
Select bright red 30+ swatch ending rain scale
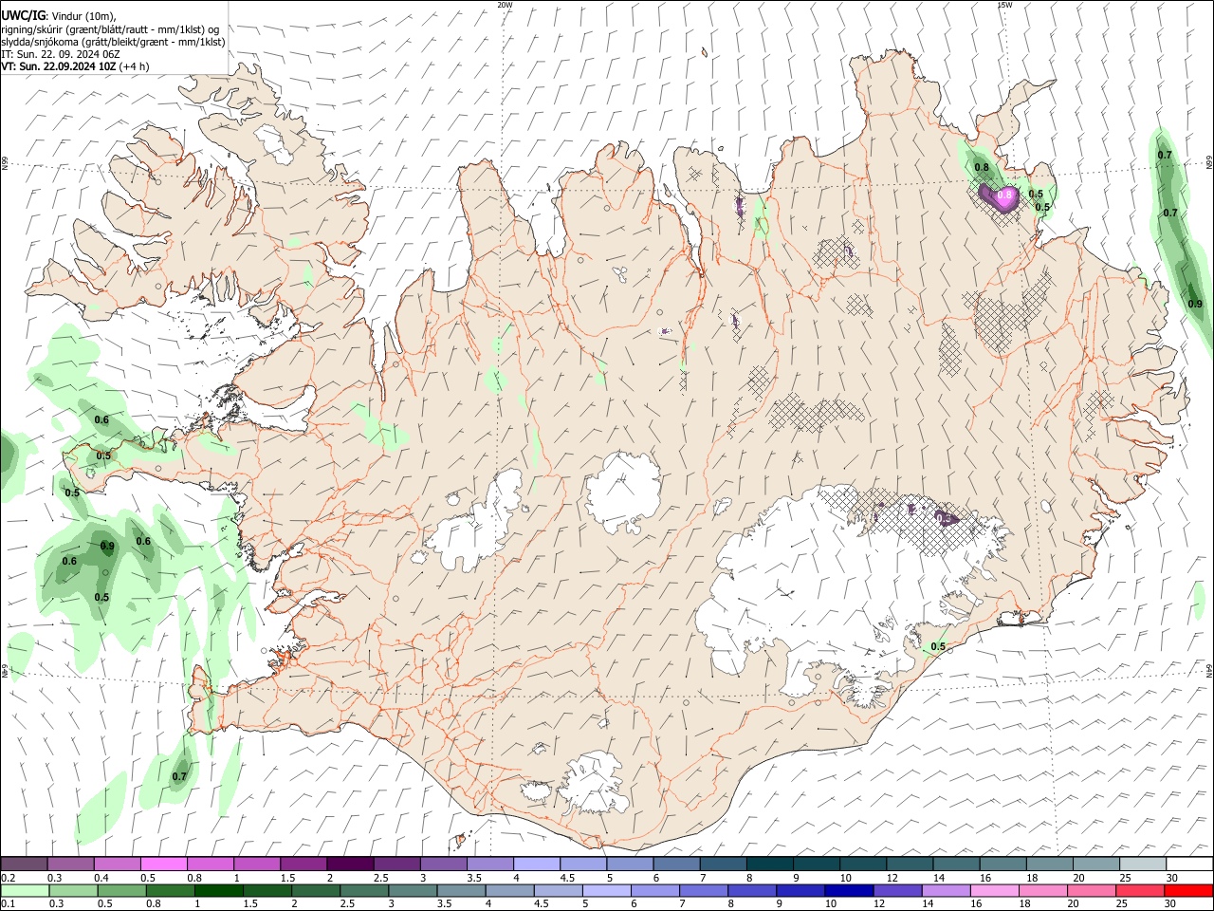(1188, 890)
